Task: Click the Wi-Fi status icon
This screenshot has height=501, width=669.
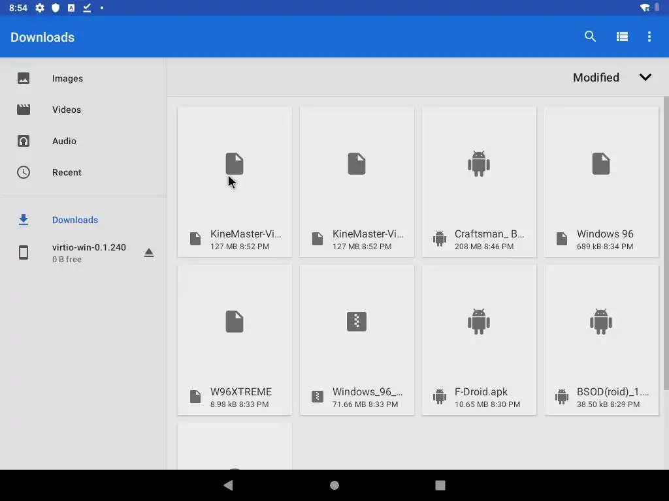Action: point(645,8)
